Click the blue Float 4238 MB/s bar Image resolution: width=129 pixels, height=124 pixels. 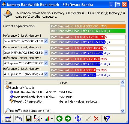click(x=88, y=75)
